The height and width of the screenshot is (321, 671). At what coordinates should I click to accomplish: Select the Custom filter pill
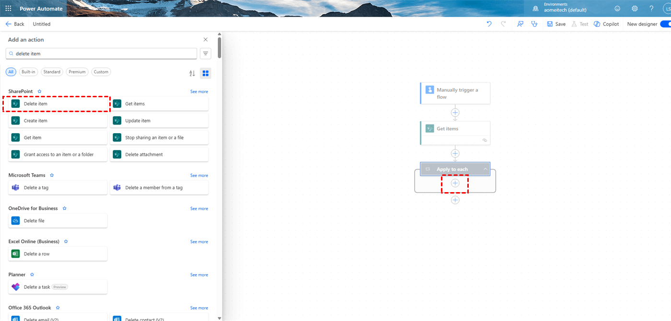pos(101,72)
